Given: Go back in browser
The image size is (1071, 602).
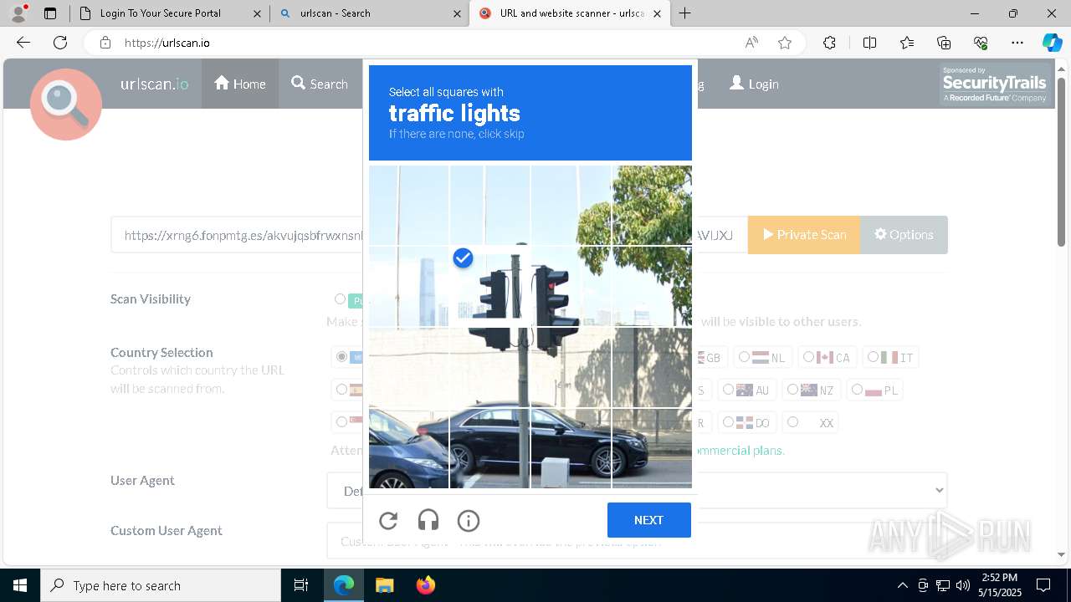Looking at the screenshot, I should point(23,43).
